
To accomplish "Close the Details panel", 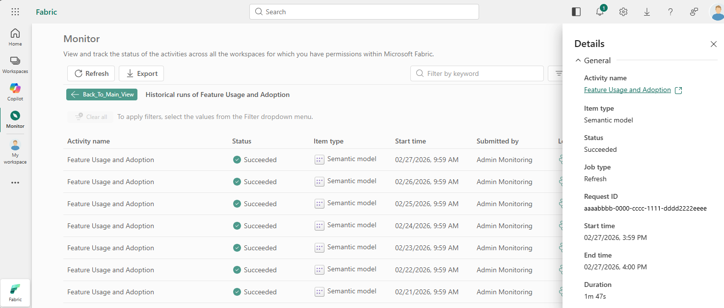I will tap(714, 44).
